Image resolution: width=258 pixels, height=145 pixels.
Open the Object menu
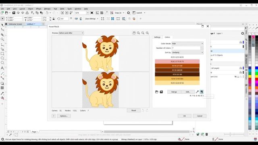click(31, 9)
